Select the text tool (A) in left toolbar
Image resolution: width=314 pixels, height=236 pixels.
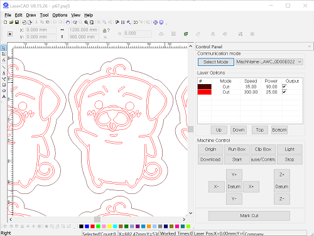[x=4, y=97]
